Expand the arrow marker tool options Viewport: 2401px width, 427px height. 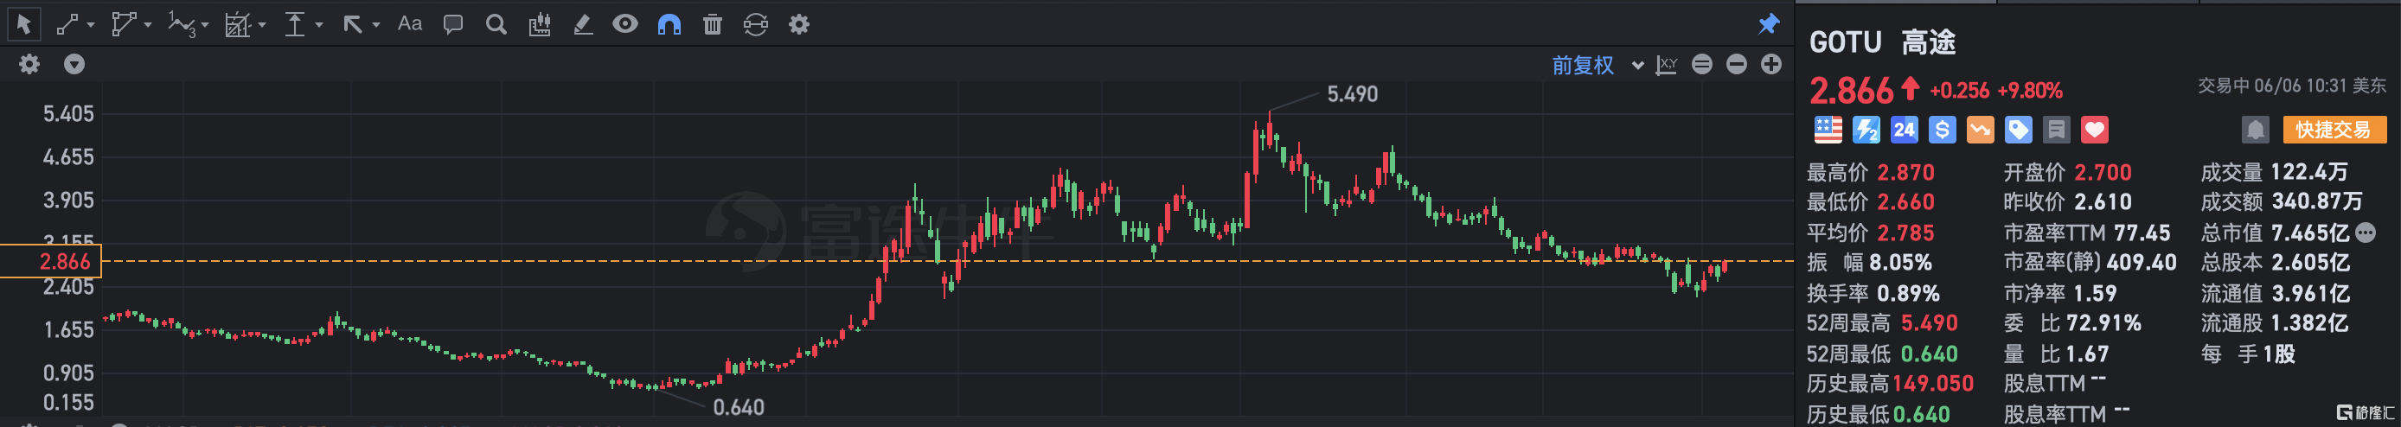pyautogui.click(x=376, y=25)
